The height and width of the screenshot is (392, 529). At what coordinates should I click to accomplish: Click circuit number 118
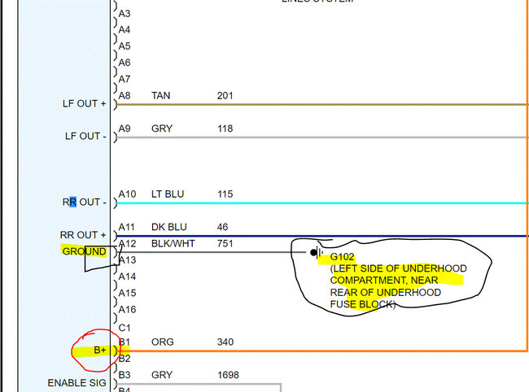tap(225, 128)
